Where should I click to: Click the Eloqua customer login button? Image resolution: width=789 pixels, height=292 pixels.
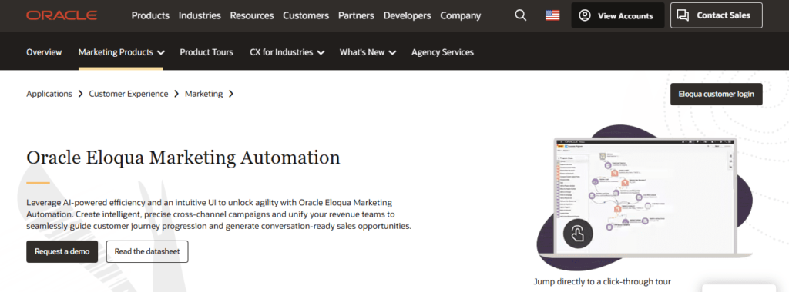pos(716,95)
